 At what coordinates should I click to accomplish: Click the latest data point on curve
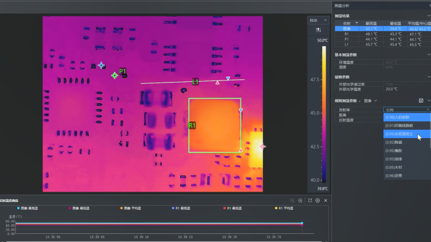[302, 223]
